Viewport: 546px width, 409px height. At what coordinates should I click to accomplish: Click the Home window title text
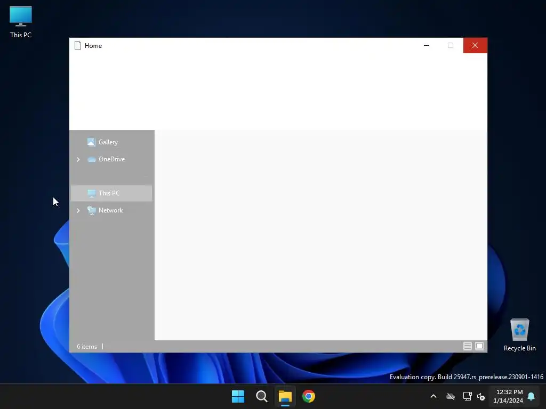coord(93,46)
